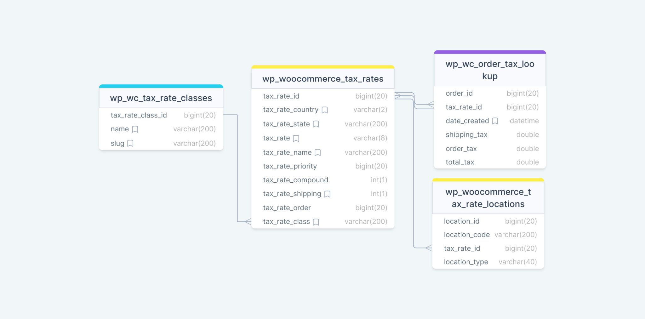Click the bookmark icon next to tax_rate_class

317,222
